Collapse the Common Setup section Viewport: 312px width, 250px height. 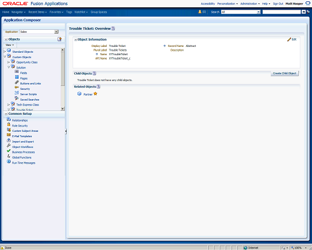tap(6, 114)
